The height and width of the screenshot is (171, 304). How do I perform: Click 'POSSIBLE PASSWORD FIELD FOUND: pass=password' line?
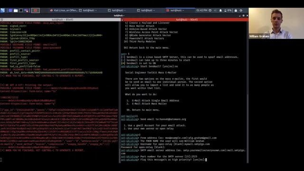point(30,47)
